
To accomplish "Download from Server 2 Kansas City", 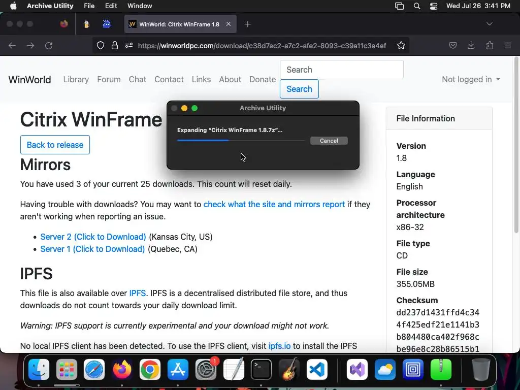I will coord(93,237).
